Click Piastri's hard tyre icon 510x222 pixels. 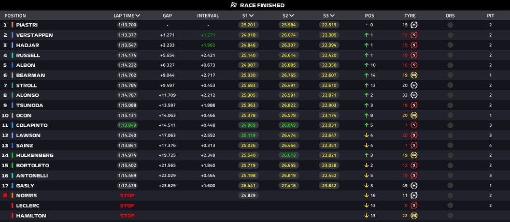tap(414, 25)
